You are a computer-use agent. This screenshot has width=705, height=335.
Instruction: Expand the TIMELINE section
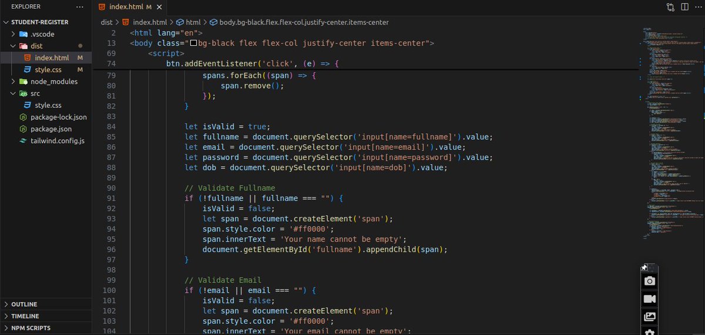pos(46,316)
